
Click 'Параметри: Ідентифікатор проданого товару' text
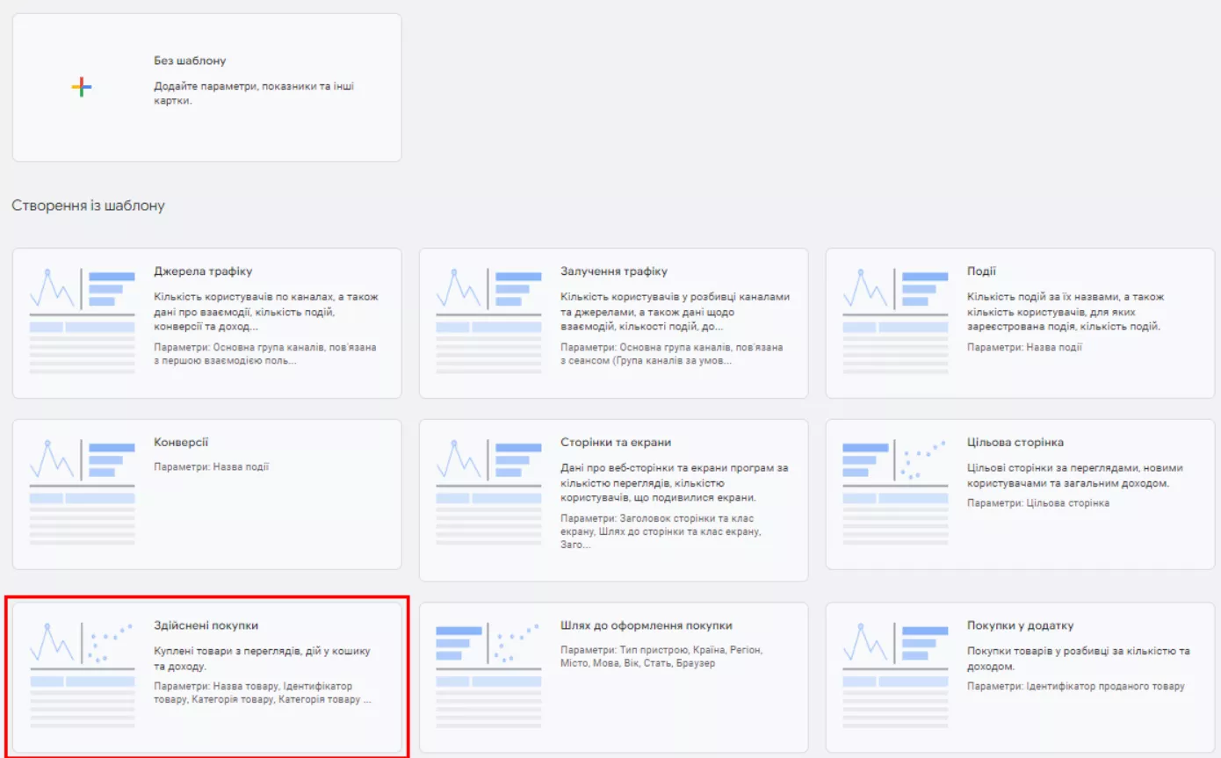tap(1075, 686)
